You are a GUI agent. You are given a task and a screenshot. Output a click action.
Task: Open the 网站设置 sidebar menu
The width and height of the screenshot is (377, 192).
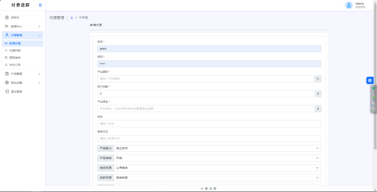(x=23, y=83)
